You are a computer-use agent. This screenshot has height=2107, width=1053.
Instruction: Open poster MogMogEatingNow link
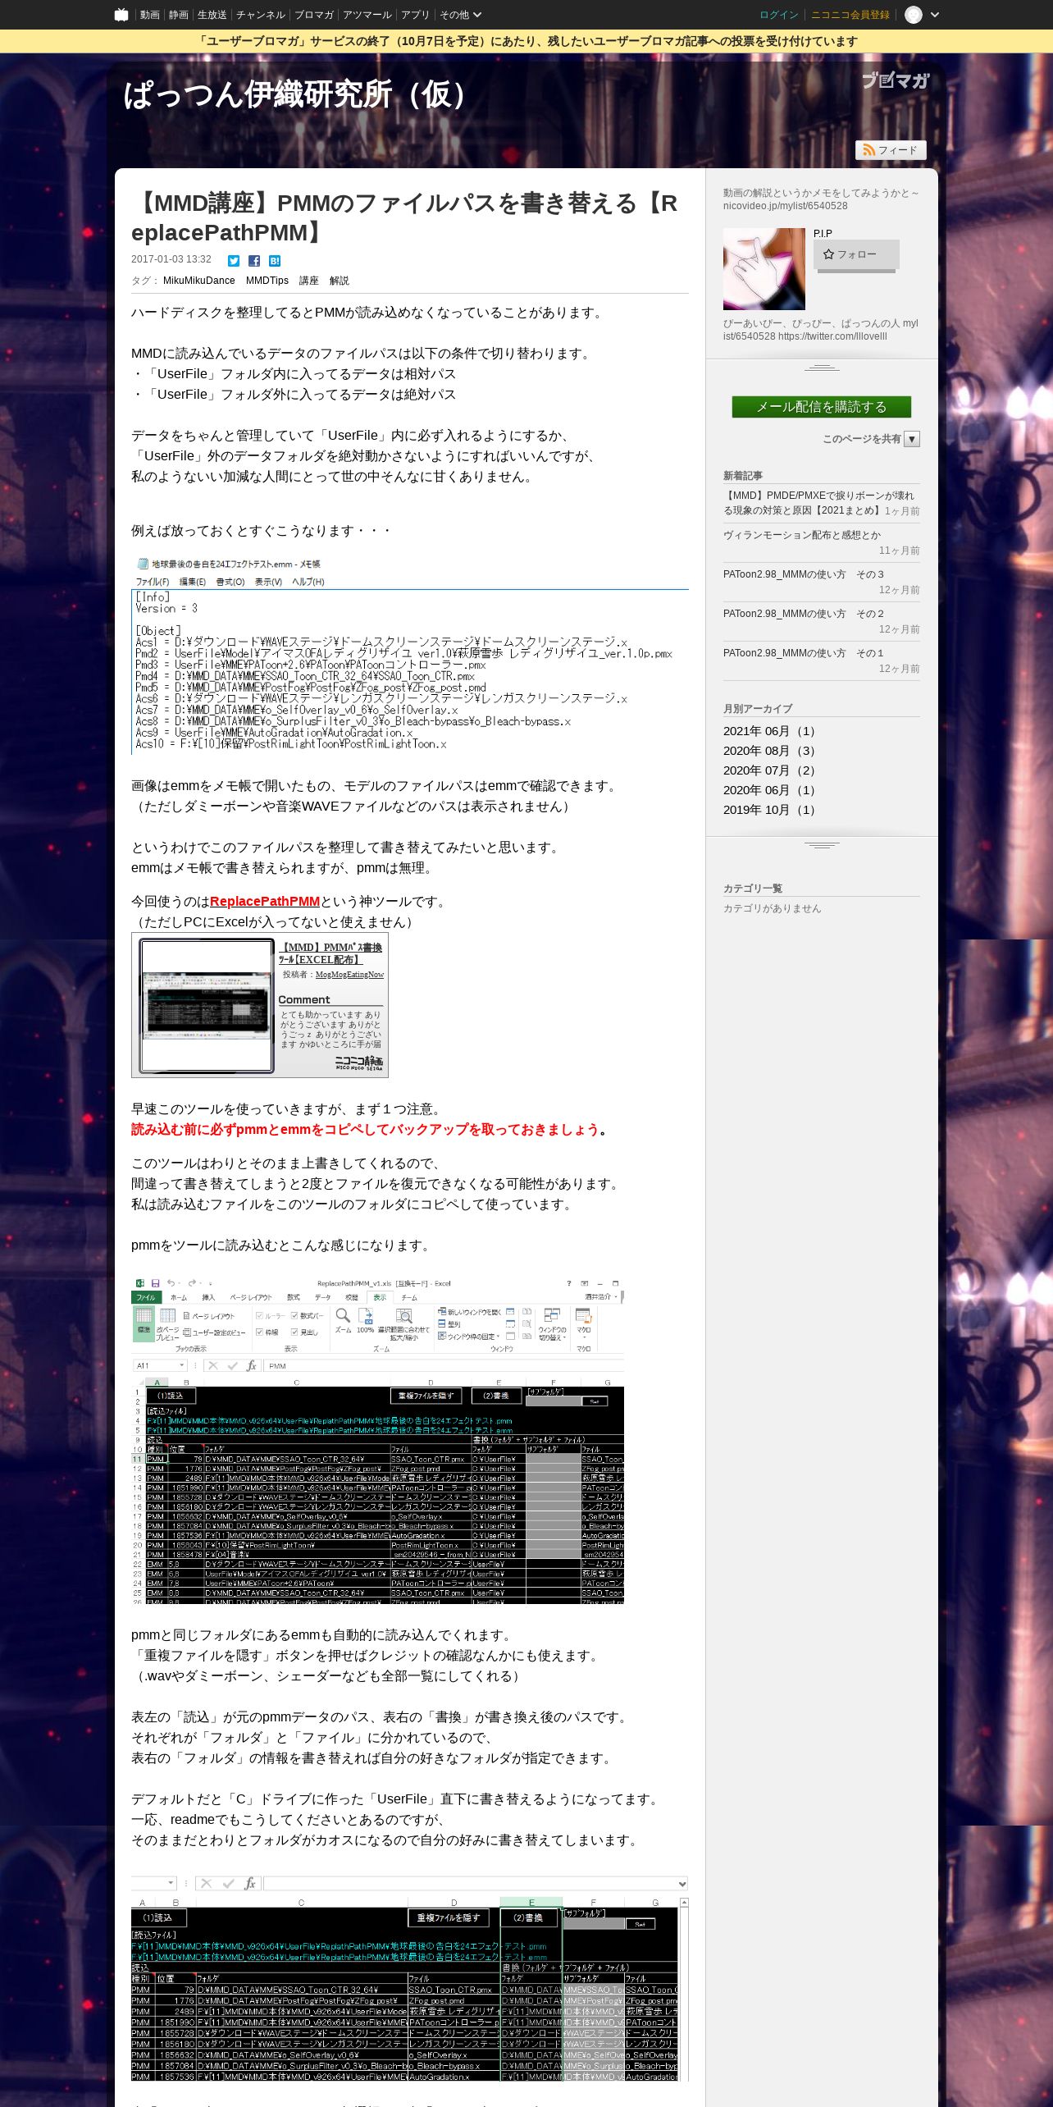pos(349,975)
